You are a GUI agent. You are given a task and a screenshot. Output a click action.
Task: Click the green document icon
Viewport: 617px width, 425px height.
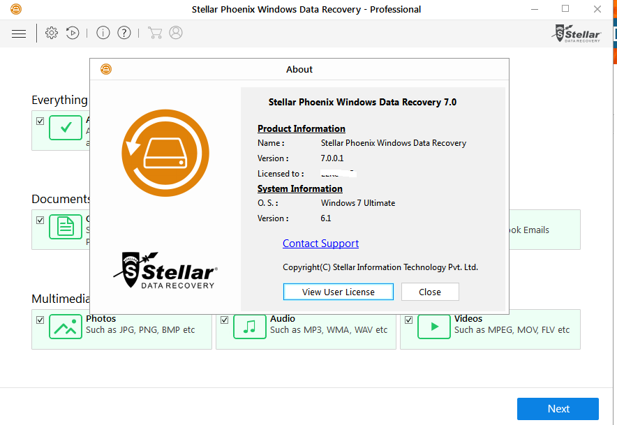coord(66,227)
